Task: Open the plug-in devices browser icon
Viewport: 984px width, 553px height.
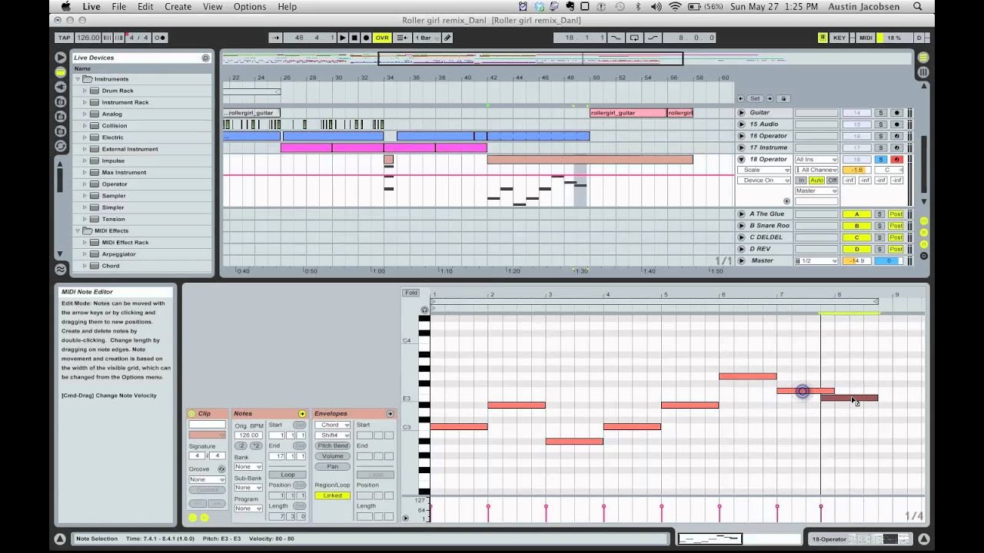Action: coord(60,87)
